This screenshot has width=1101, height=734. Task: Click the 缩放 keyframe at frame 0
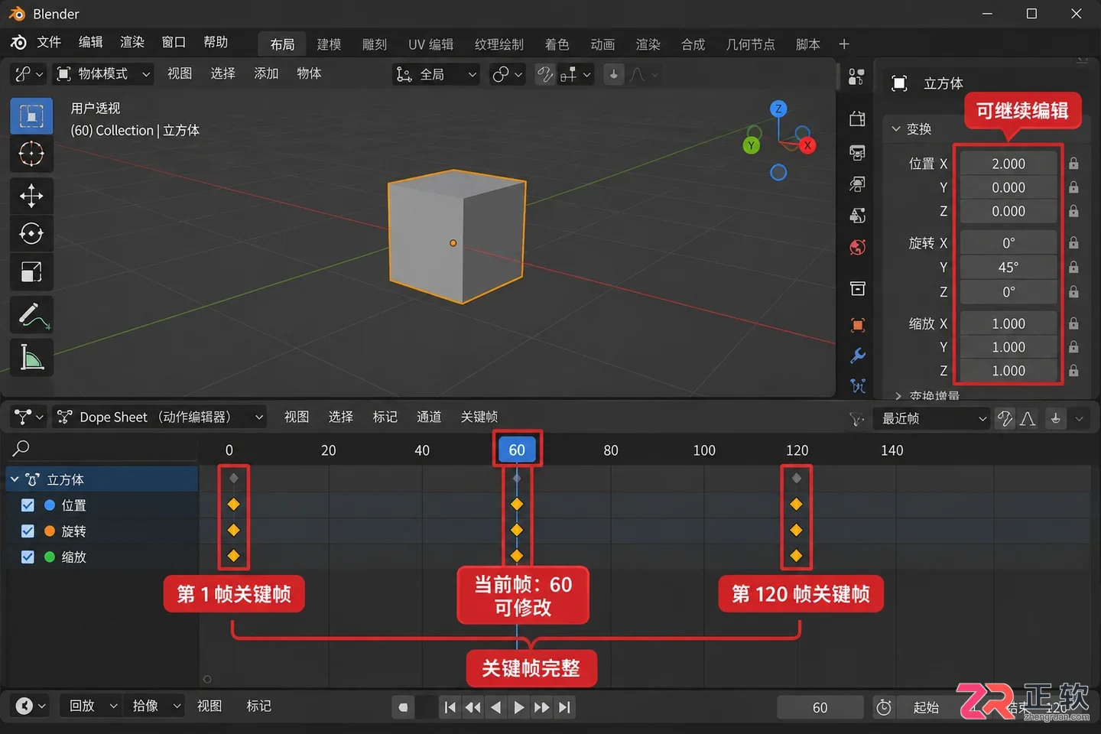coord(233,556)
